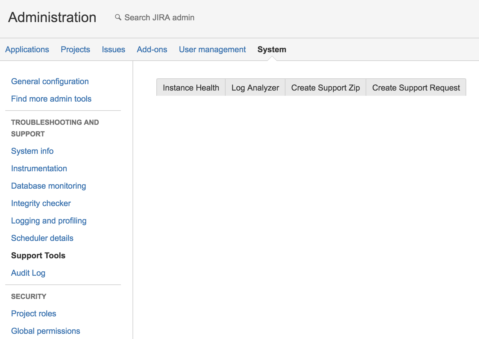The height and width of the screenshot is (339, 479).
Task: Click the Troubleshooting and Support section heading
Action: click(55, 128)
